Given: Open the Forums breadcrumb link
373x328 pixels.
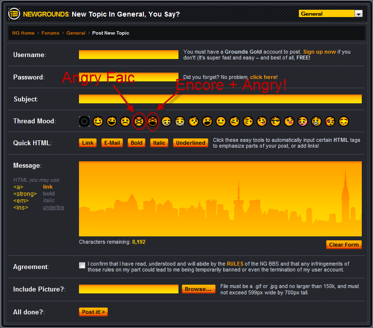Looking at the screenshot, I should click(x=50, y=33).
